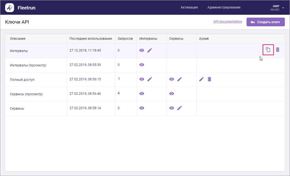
Task: Click Интервалы edit pencil in Полный доступ row
Action: click(x=150, y=79)
